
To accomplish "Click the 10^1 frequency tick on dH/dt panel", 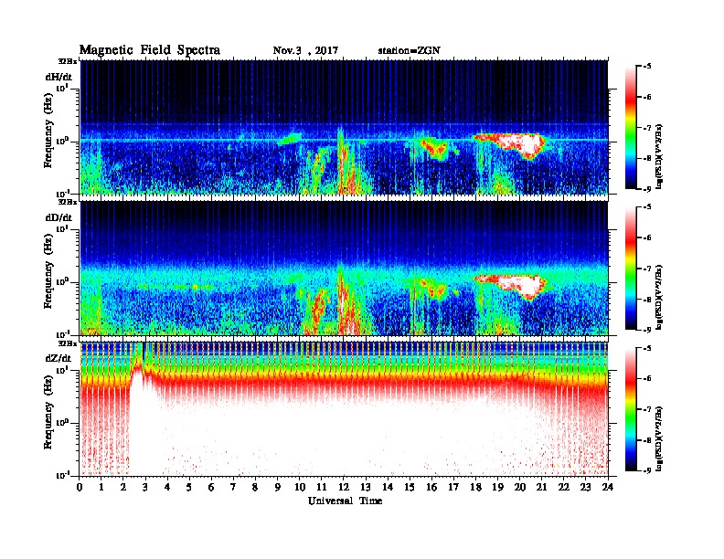I will pos(62,89).
